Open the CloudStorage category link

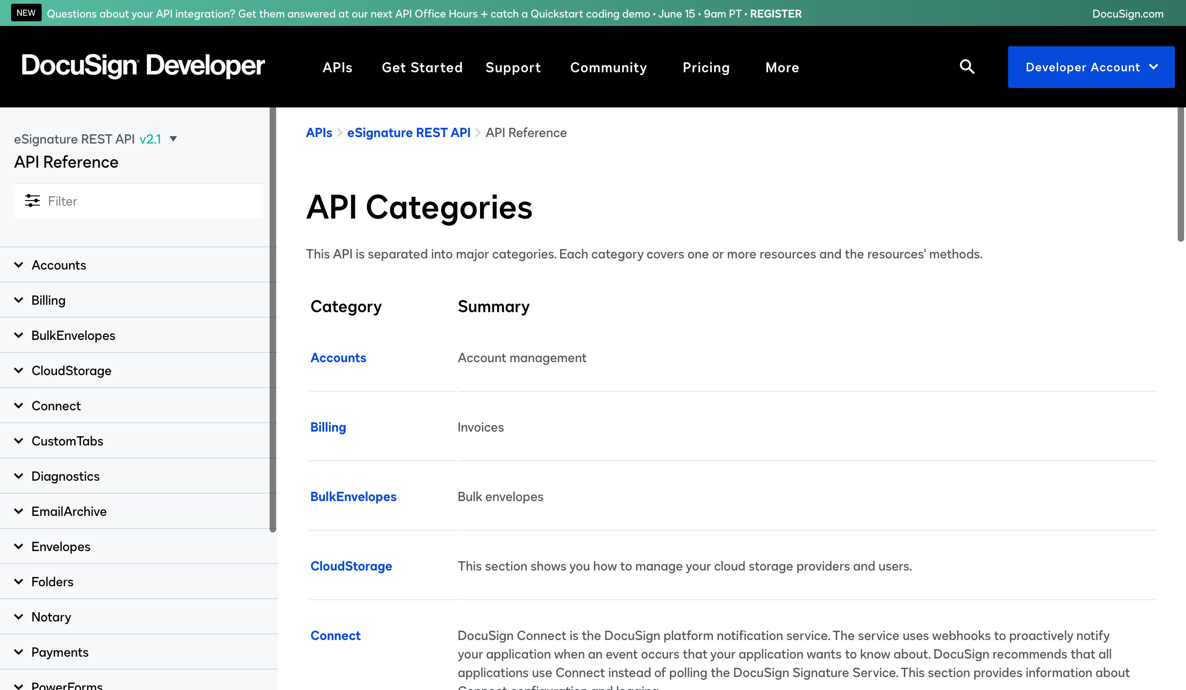point(351,566)
